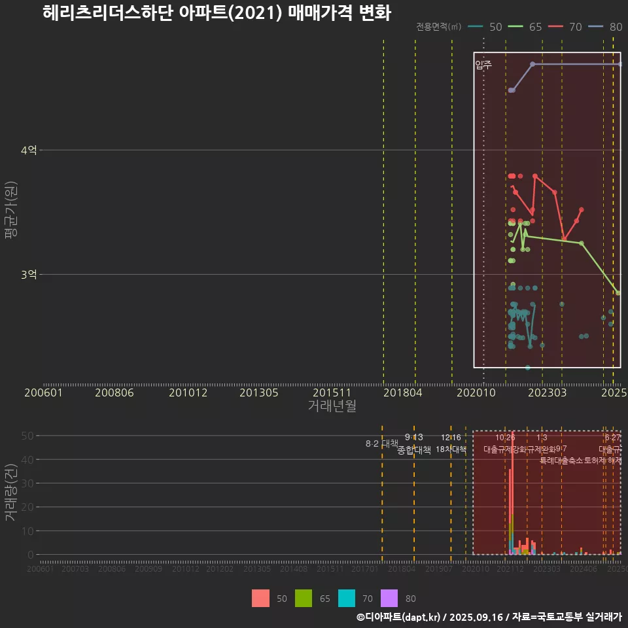Click the 8·2 대책 policy marker label
The image size is (628, 628).
(381, 444)
